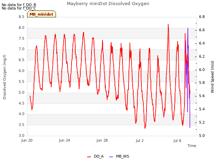The width and height of the screenshot is (217, 163).
Task: Click the 5.0 right axis value
Action: pos(202,135)
